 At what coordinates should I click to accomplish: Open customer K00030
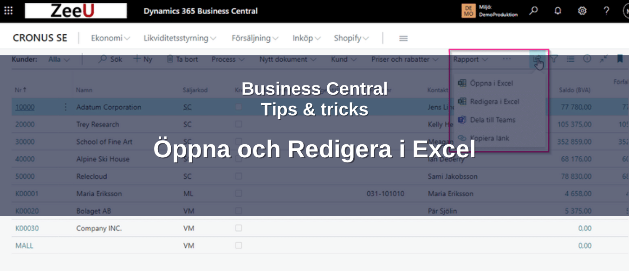click(27, 228)
